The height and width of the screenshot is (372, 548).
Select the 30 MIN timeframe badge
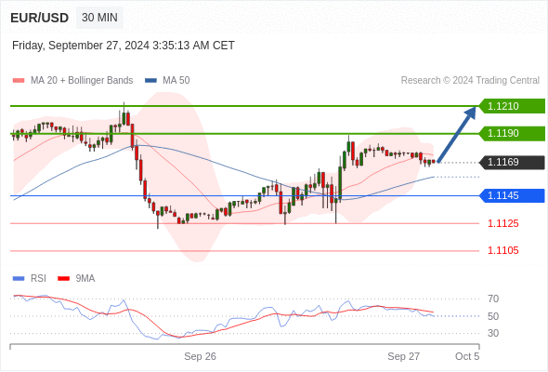99,18
